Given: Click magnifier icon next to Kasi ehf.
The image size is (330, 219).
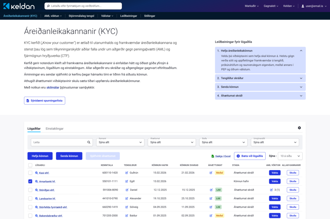Looking at the screenshot, I should click(36, 173).
